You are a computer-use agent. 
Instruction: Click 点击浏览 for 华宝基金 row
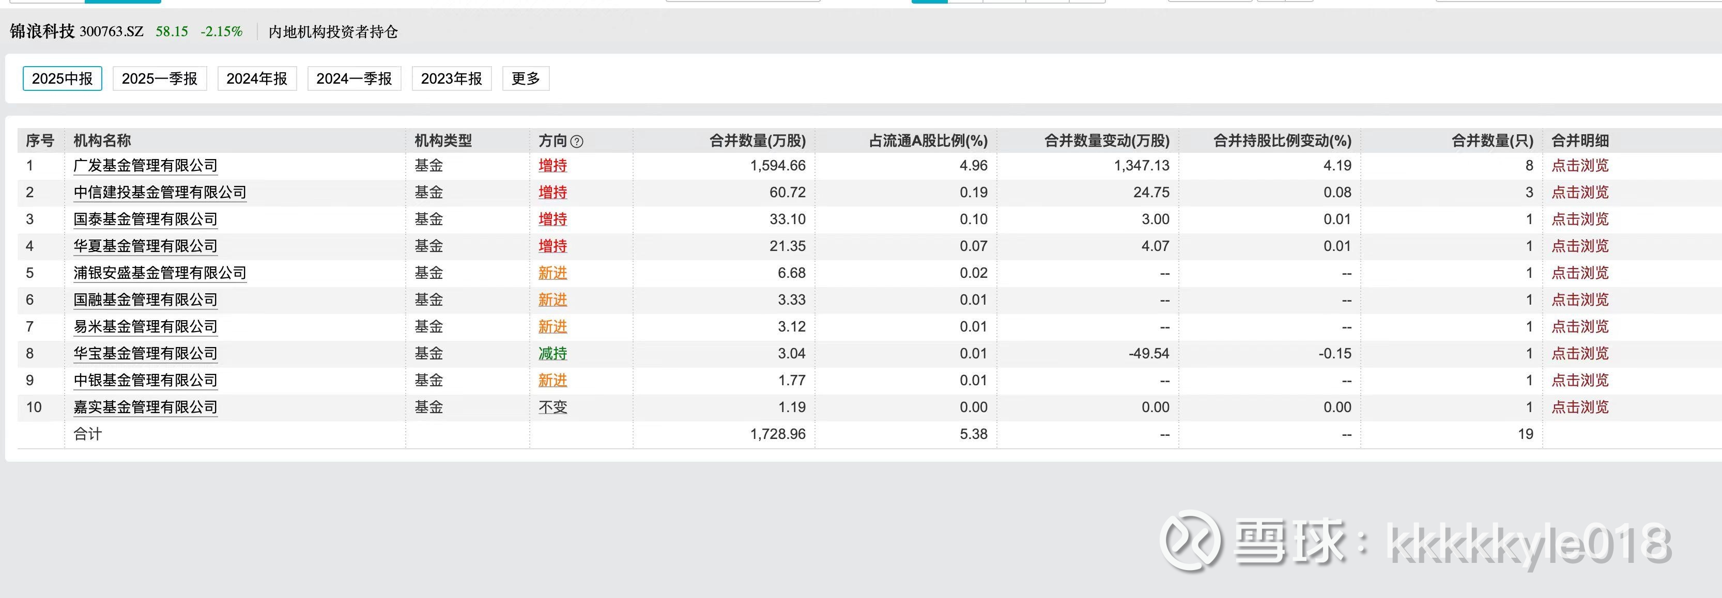point(1579,353)
